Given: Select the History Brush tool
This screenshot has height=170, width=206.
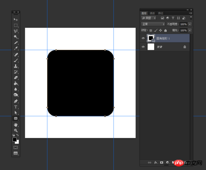Looking at the screenshot, I should click(x=16, y=72).
